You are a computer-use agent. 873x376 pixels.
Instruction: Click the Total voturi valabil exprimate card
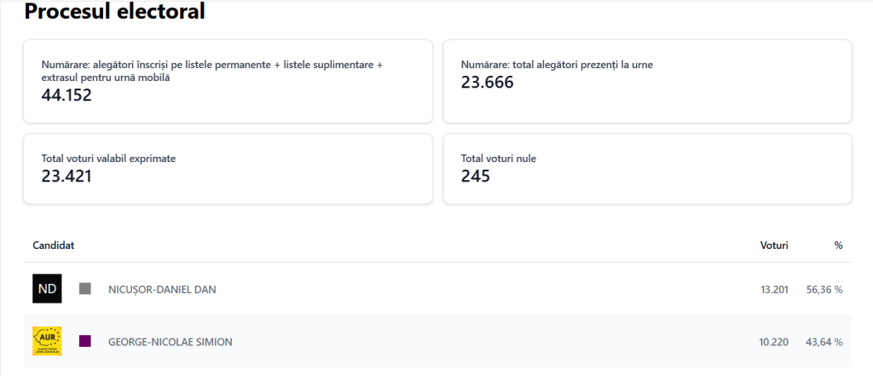pos(228,168)
